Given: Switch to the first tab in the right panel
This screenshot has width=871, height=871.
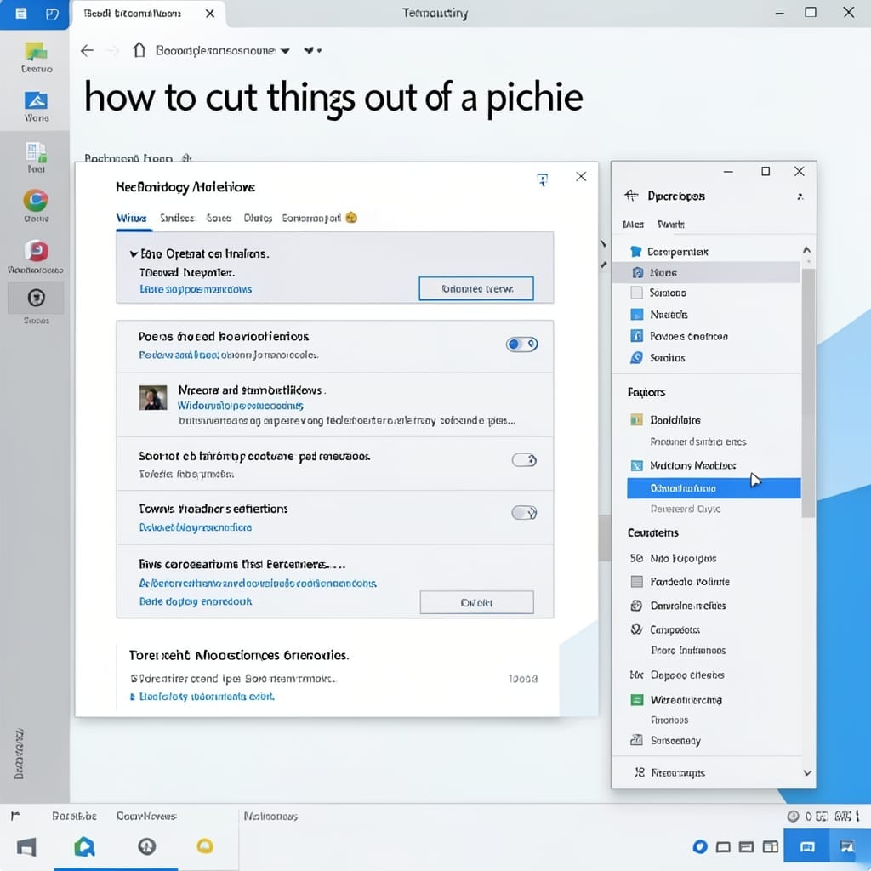Looking at the screenshot, I should 633,225.
